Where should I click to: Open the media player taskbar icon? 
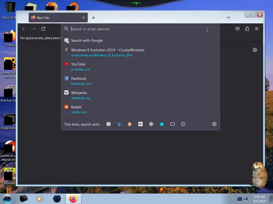pos(39,199)
